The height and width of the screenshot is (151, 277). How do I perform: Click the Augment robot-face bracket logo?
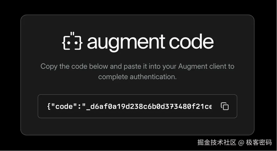point(72,41)
